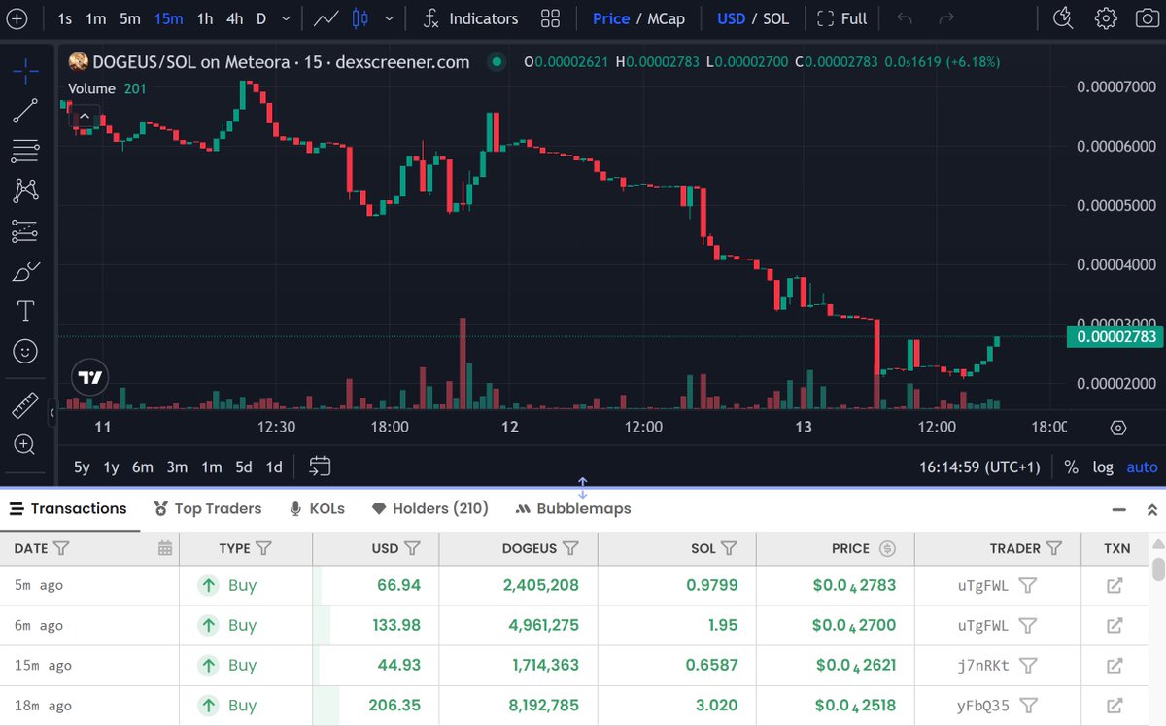Open the Indicators menu
This screenshot has width=1166, height=726.
coord(471,18)
